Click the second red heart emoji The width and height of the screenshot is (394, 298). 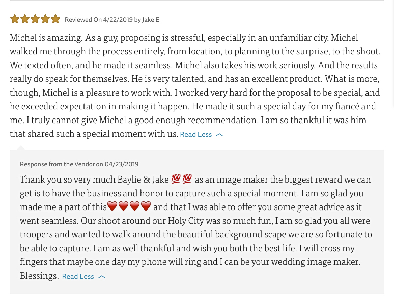(123, 206)
